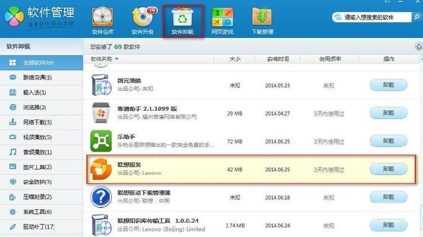
Task: Select the 国元领航 software name
Action: pos(129,81)
